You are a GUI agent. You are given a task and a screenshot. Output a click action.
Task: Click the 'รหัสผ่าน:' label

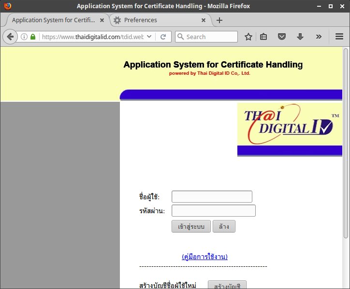(152, 211)
